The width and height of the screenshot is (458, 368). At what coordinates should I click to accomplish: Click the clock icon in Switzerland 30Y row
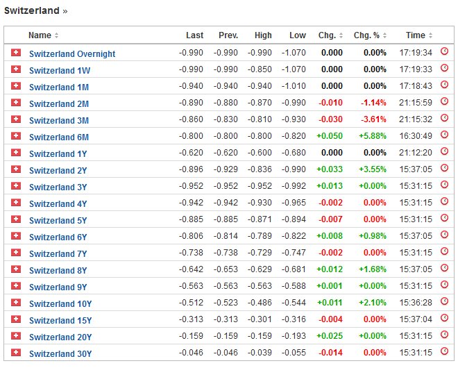click(x=444, y=351)
